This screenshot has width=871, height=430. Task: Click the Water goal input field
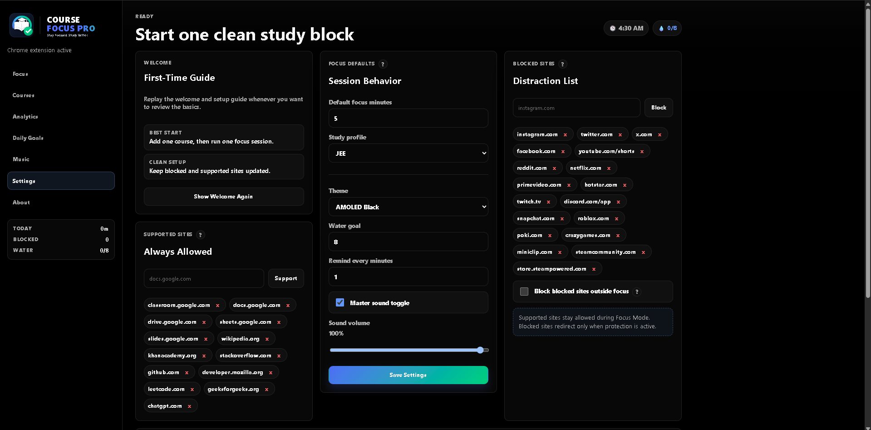click(408, 242)
